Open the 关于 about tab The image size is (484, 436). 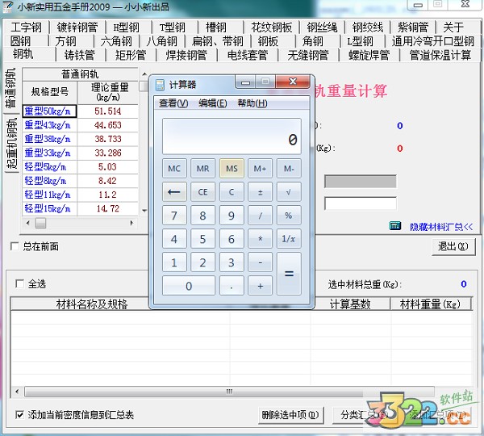point(453,27)
